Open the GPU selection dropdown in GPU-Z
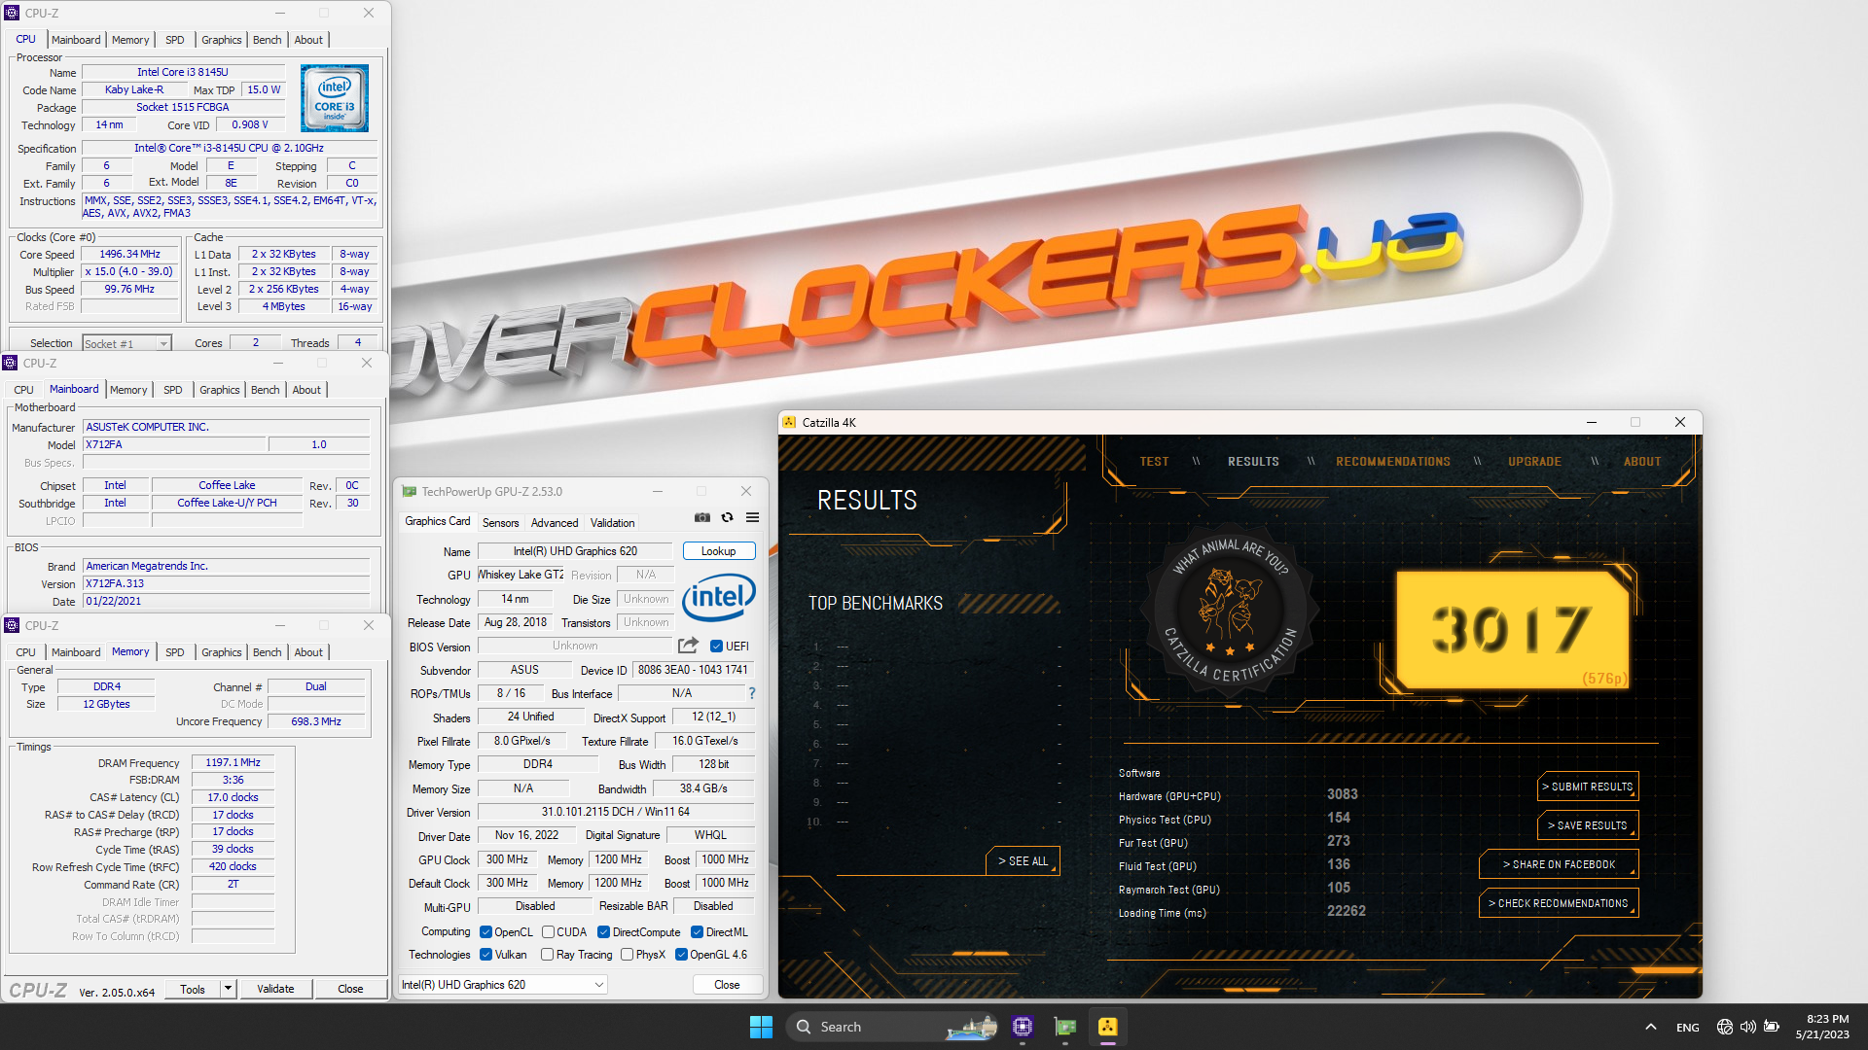1868x1050 pixels. (503, 985)
